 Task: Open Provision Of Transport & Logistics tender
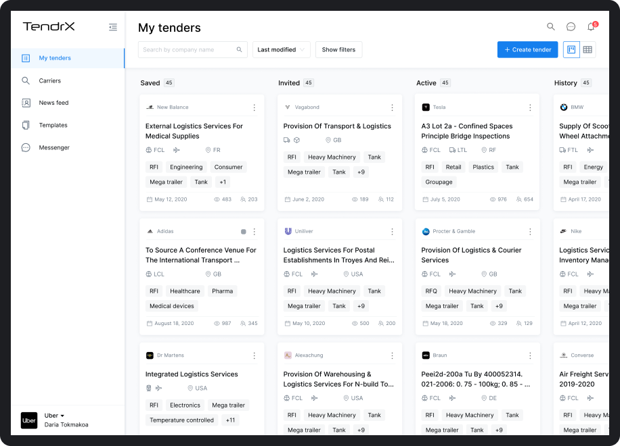click(x=337, y=126)
